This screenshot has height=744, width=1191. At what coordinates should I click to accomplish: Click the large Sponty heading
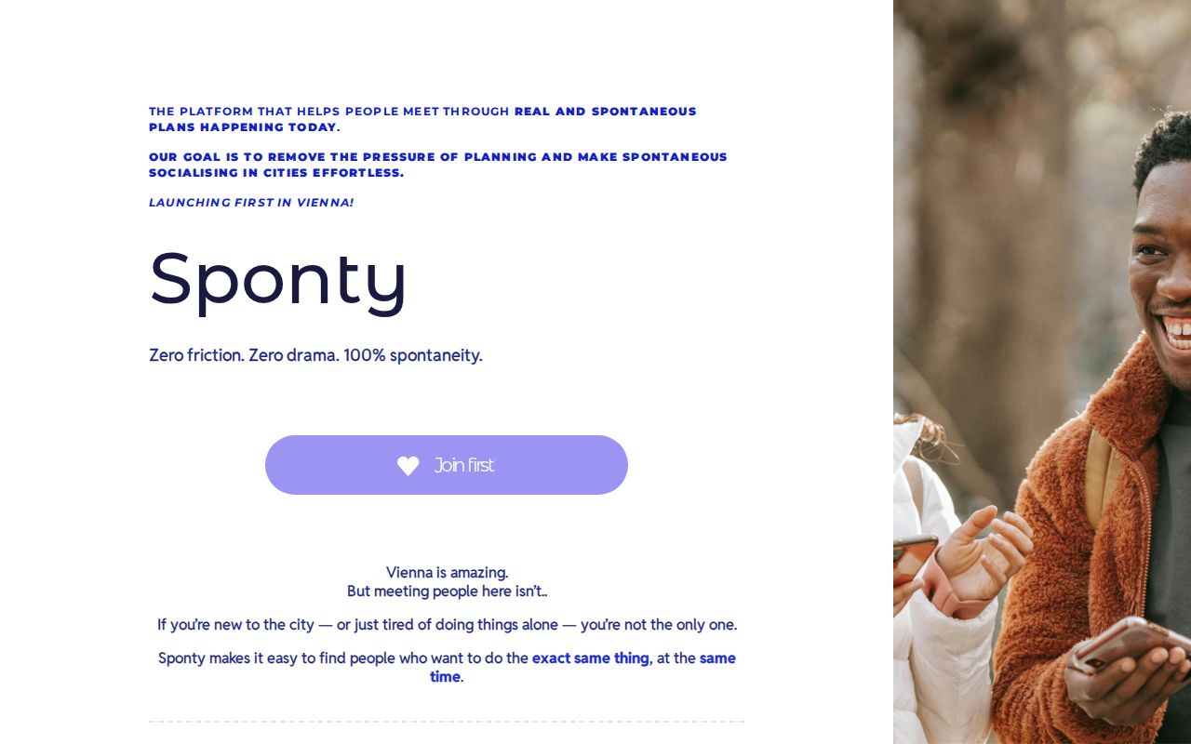coord(278,278)
